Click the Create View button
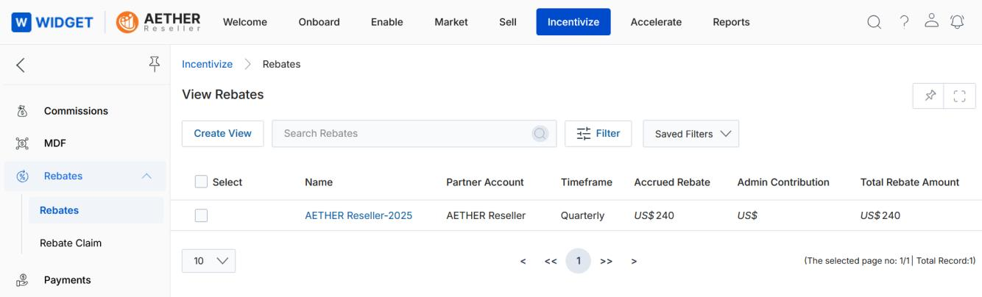 click(222, 134)
